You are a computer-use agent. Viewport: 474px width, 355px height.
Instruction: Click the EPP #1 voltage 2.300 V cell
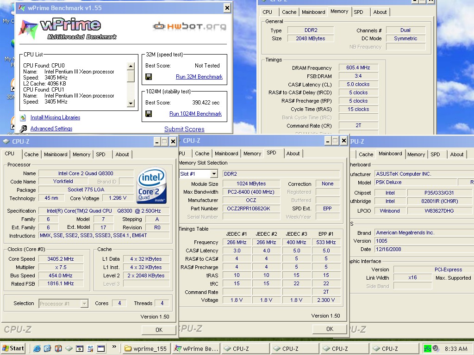[x=326, y=300]
